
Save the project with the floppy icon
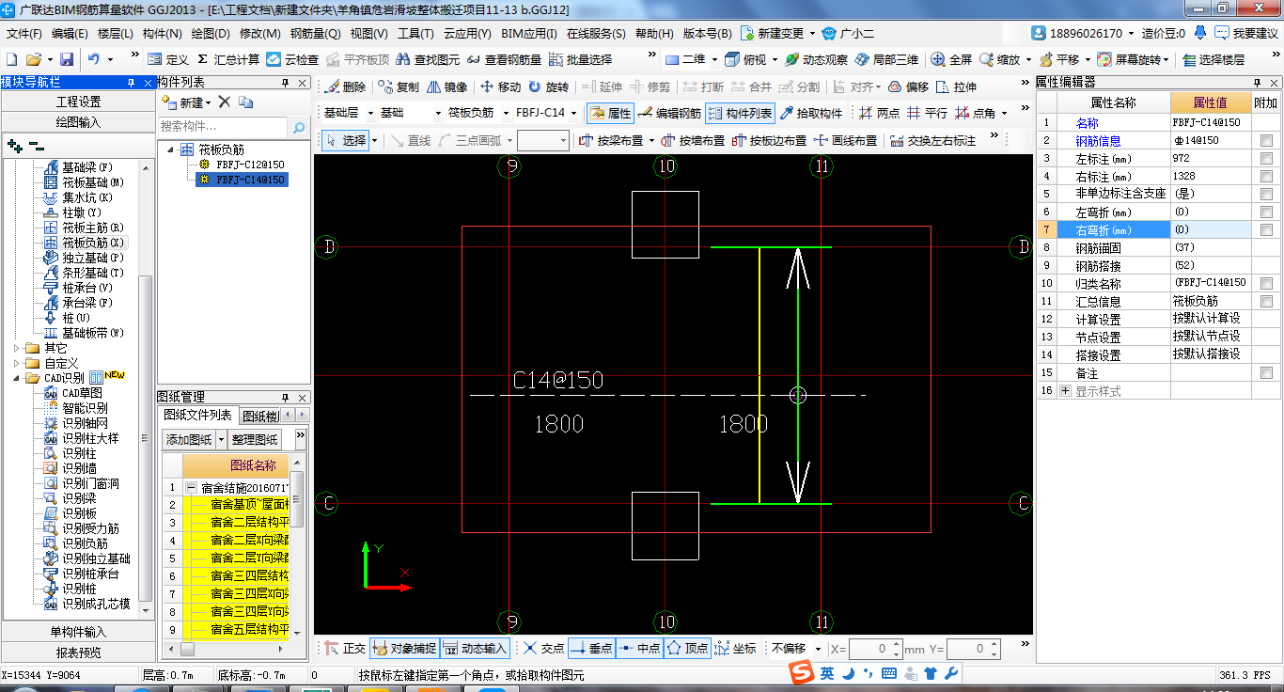point(66,59)
